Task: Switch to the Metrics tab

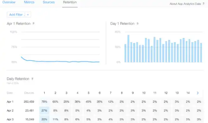Action: click(x=29, y=2)
